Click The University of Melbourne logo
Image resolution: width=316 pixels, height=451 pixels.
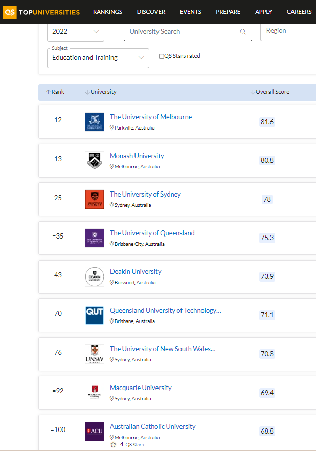[95, 122]
